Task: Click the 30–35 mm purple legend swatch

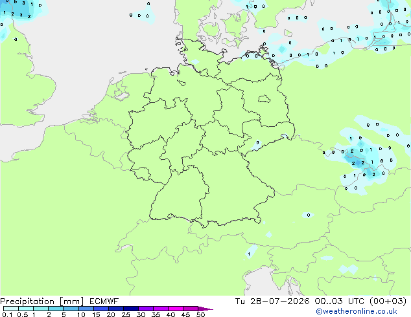Action: coord(146,309)
